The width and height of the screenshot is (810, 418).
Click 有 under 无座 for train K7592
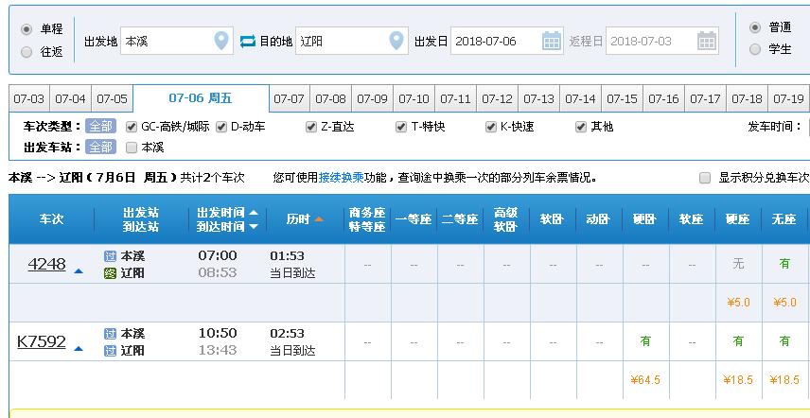pos(784,341)
